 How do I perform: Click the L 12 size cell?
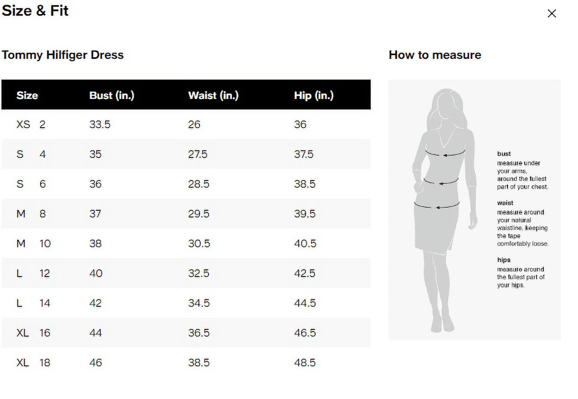tap(33, 273)
